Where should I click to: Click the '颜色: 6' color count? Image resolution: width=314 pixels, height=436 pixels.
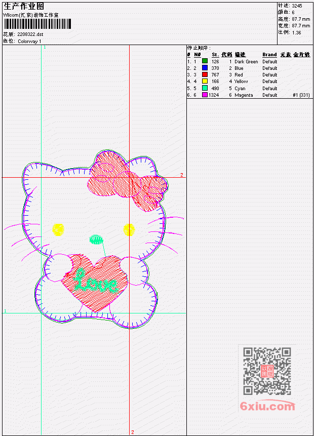pos(286,12)
